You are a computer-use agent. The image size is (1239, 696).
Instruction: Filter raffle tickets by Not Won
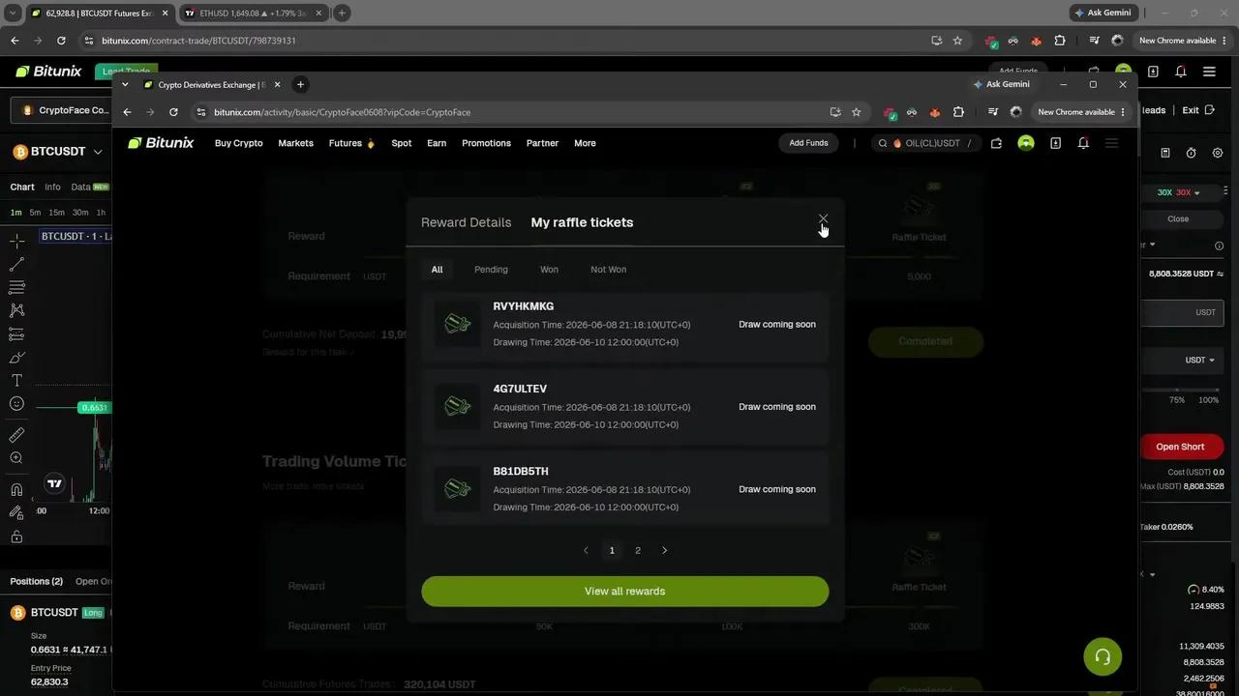[608, 270]
